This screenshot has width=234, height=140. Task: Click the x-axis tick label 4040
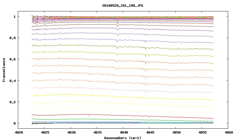124,132
